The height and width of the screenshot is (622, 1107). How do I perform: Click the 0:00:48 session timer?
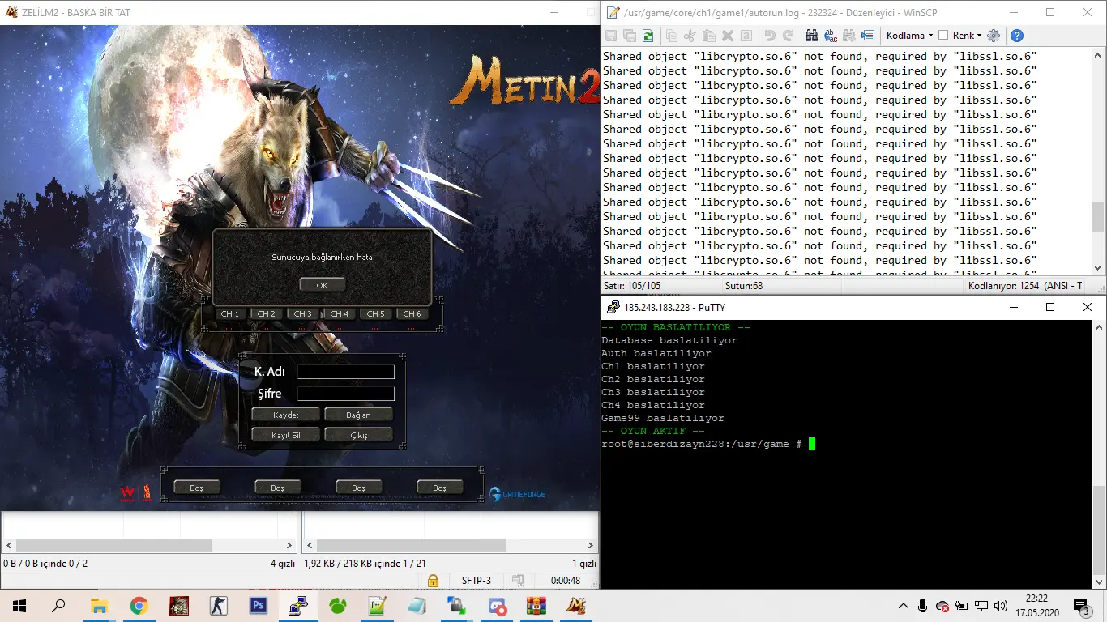pyautogui.click(x=566, y=581)
